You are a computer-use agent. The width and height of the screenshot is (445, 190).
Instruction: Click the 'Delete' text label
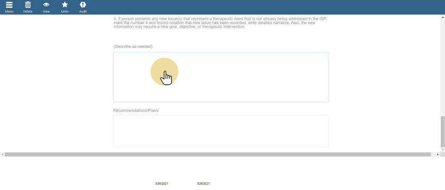point(28,11)
